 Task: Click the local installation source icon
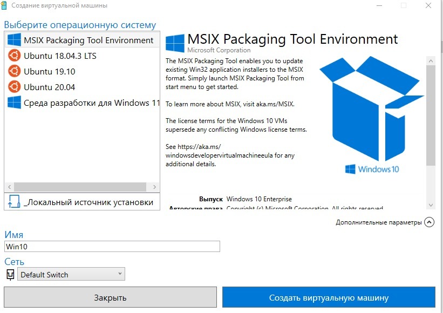click(x=15, y=202)
